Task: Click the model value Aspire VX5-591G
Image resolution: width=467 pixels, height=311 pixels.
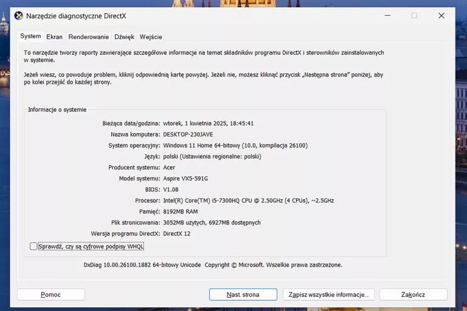Action: tap(185, 179)
